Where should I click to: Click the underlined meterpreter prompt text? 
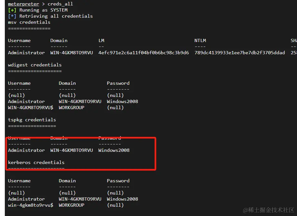click(23, 4)
